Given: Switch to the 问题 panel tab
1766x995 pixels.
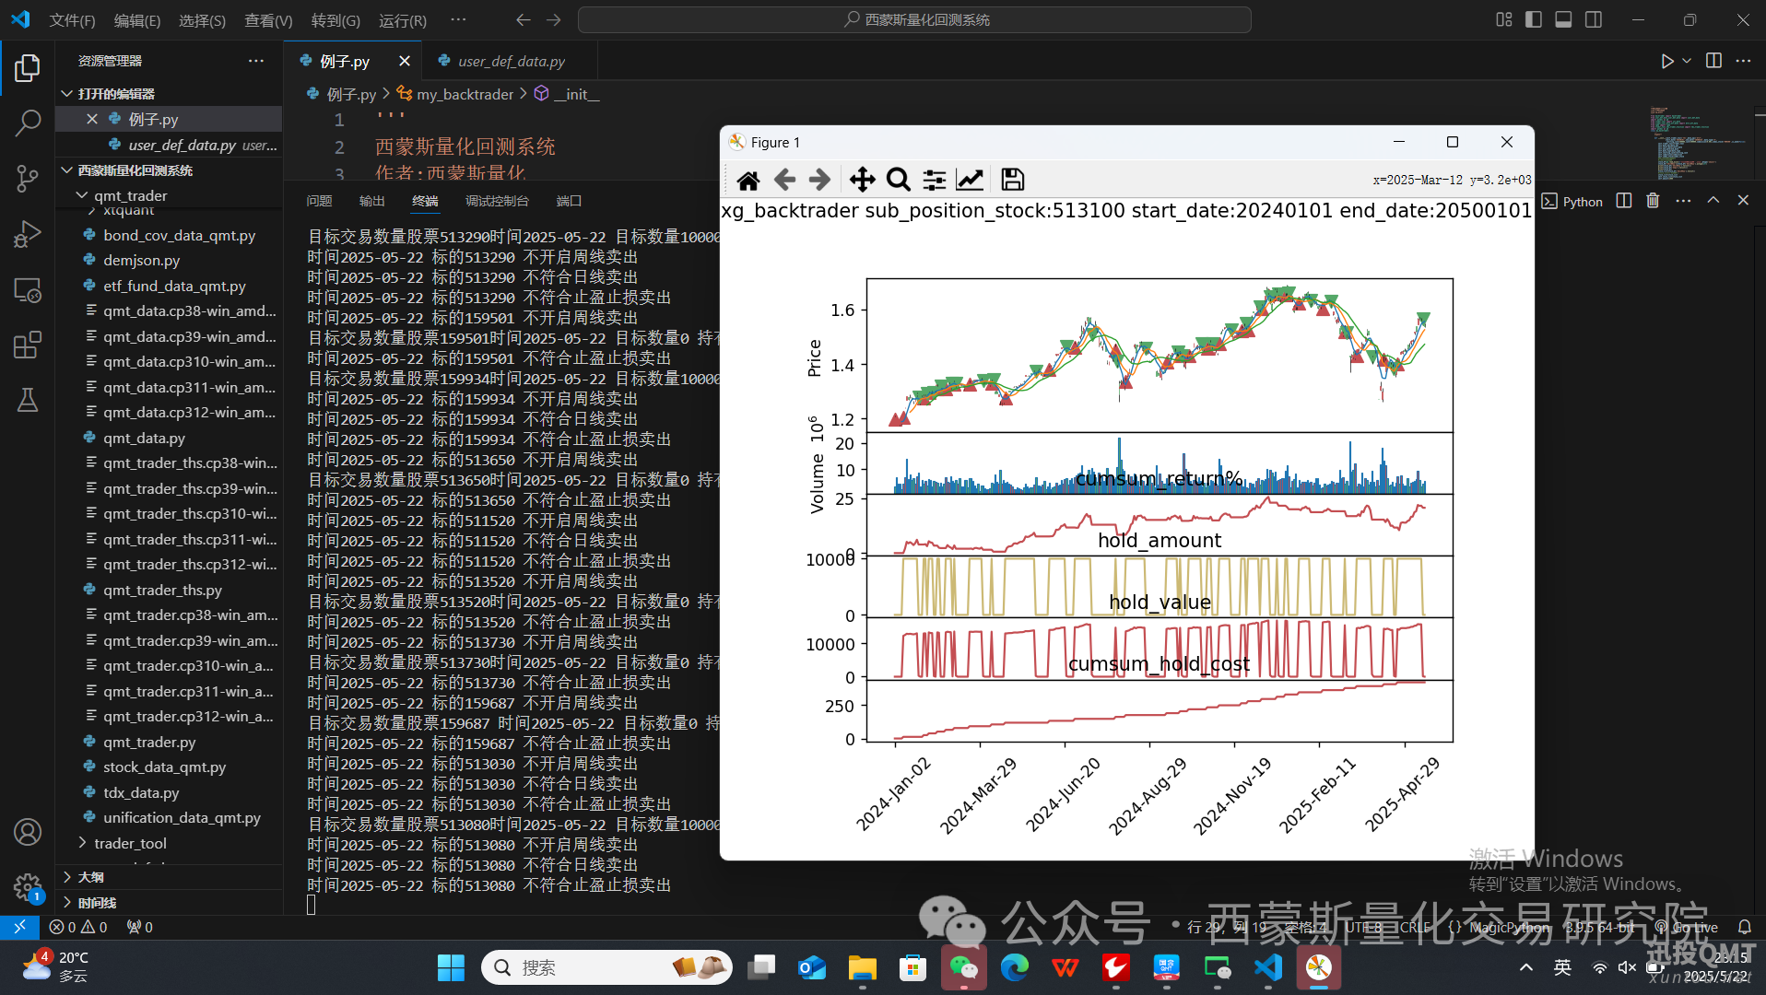Looking at the screenshot, I should pos(319,201).
